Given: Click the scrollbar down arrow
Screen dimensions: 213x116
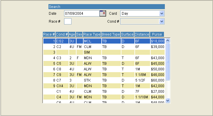Looking at the screenshot, I should point(168,101).
